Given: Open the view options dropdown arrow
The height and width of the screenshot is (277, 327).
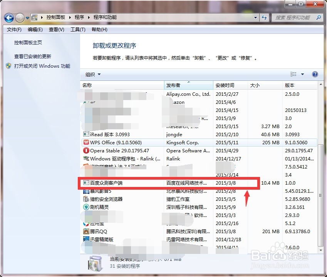Looking at the screenshot, I should tap(302, 74).
